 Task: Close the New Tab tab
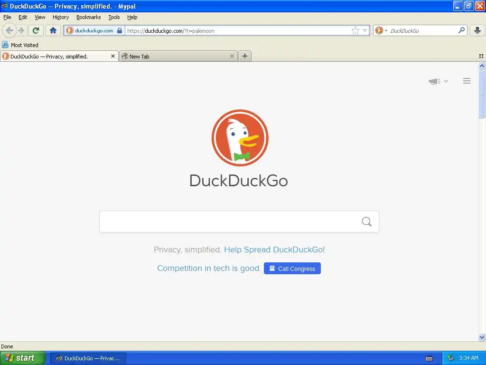point(232,56)
